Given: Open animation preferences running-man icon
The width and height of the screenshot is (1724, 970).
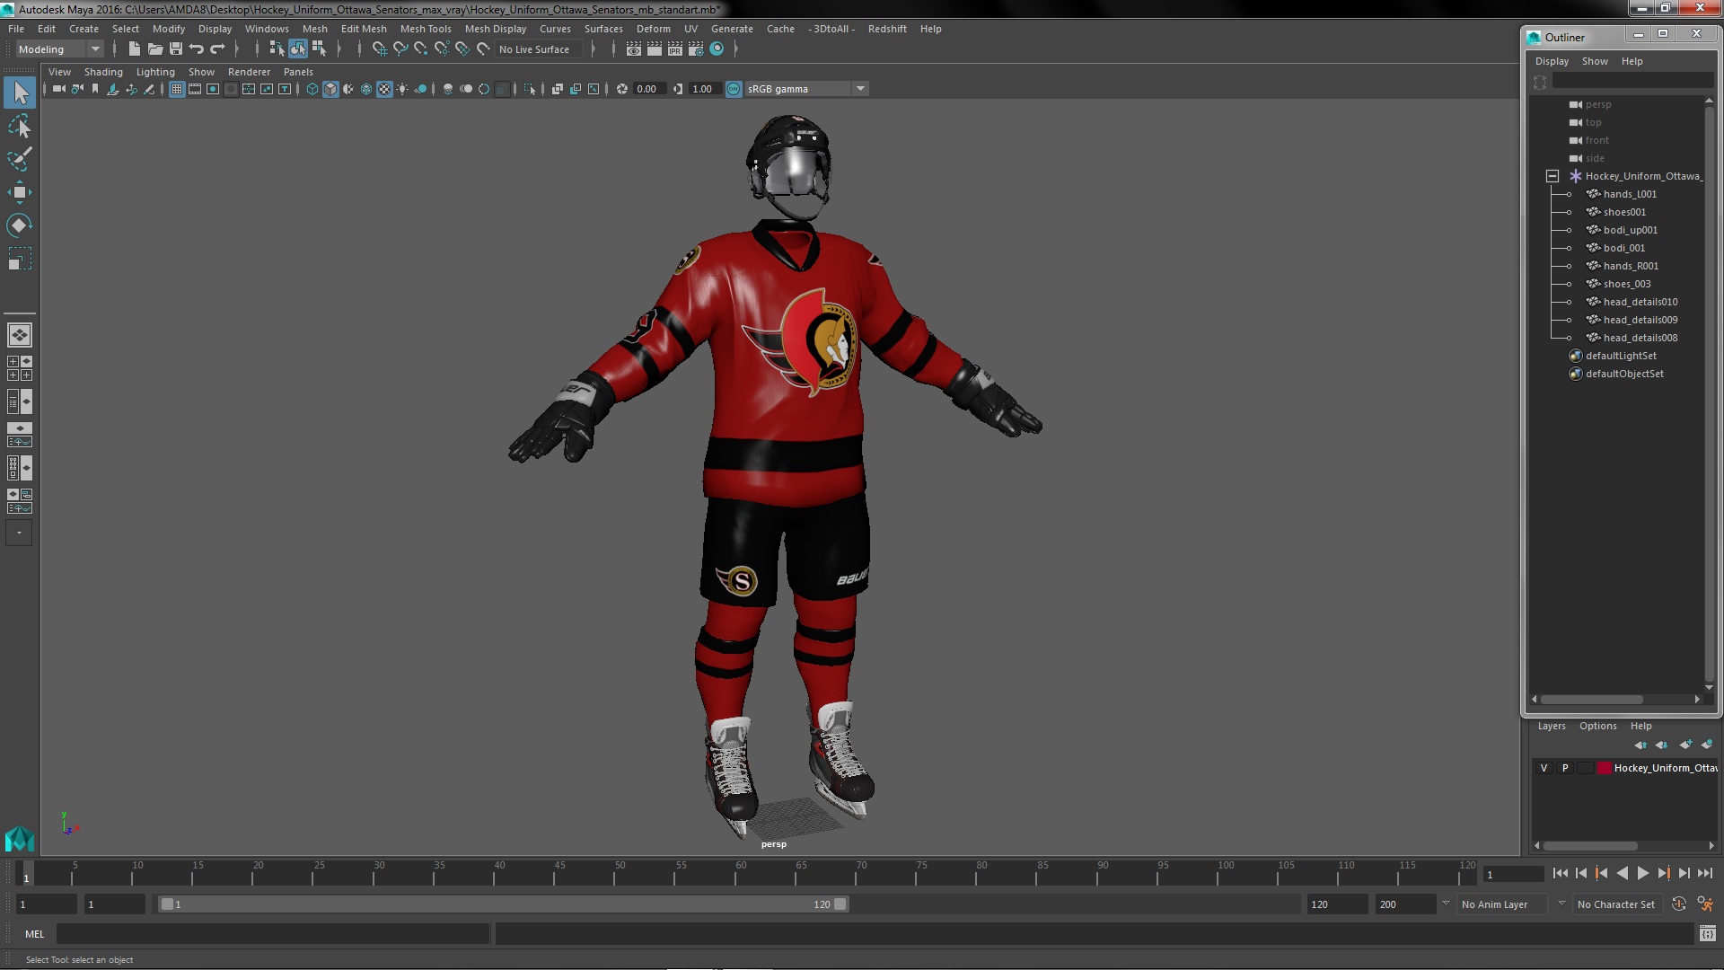Looking at the screenshot, I should [x=1704, y=904].
